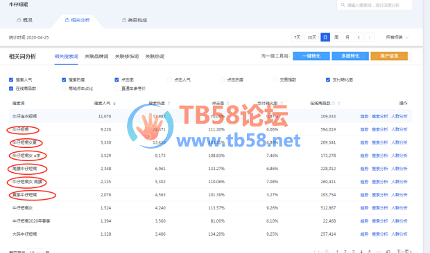Click the 在线商品数 value 594,019
The image size is (430, 253).
point(328,129)
